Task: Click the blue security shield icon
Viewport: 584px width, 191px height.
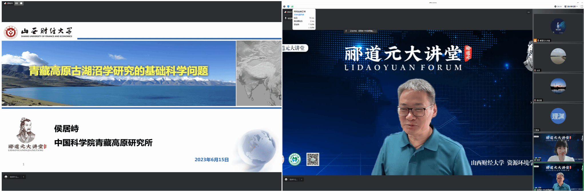Action: point(288,6)
